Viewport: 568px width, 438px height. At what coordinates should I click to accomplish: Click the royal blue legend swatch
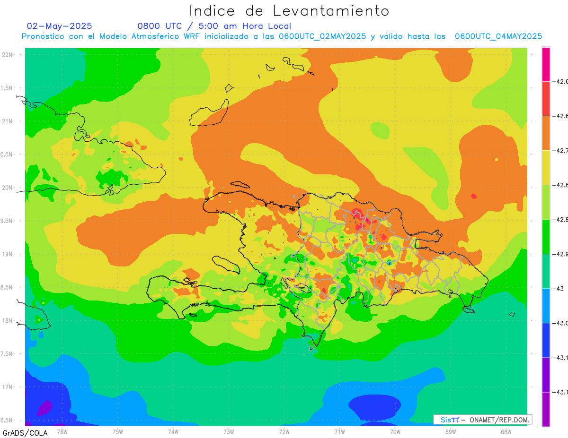click(546, 340)
